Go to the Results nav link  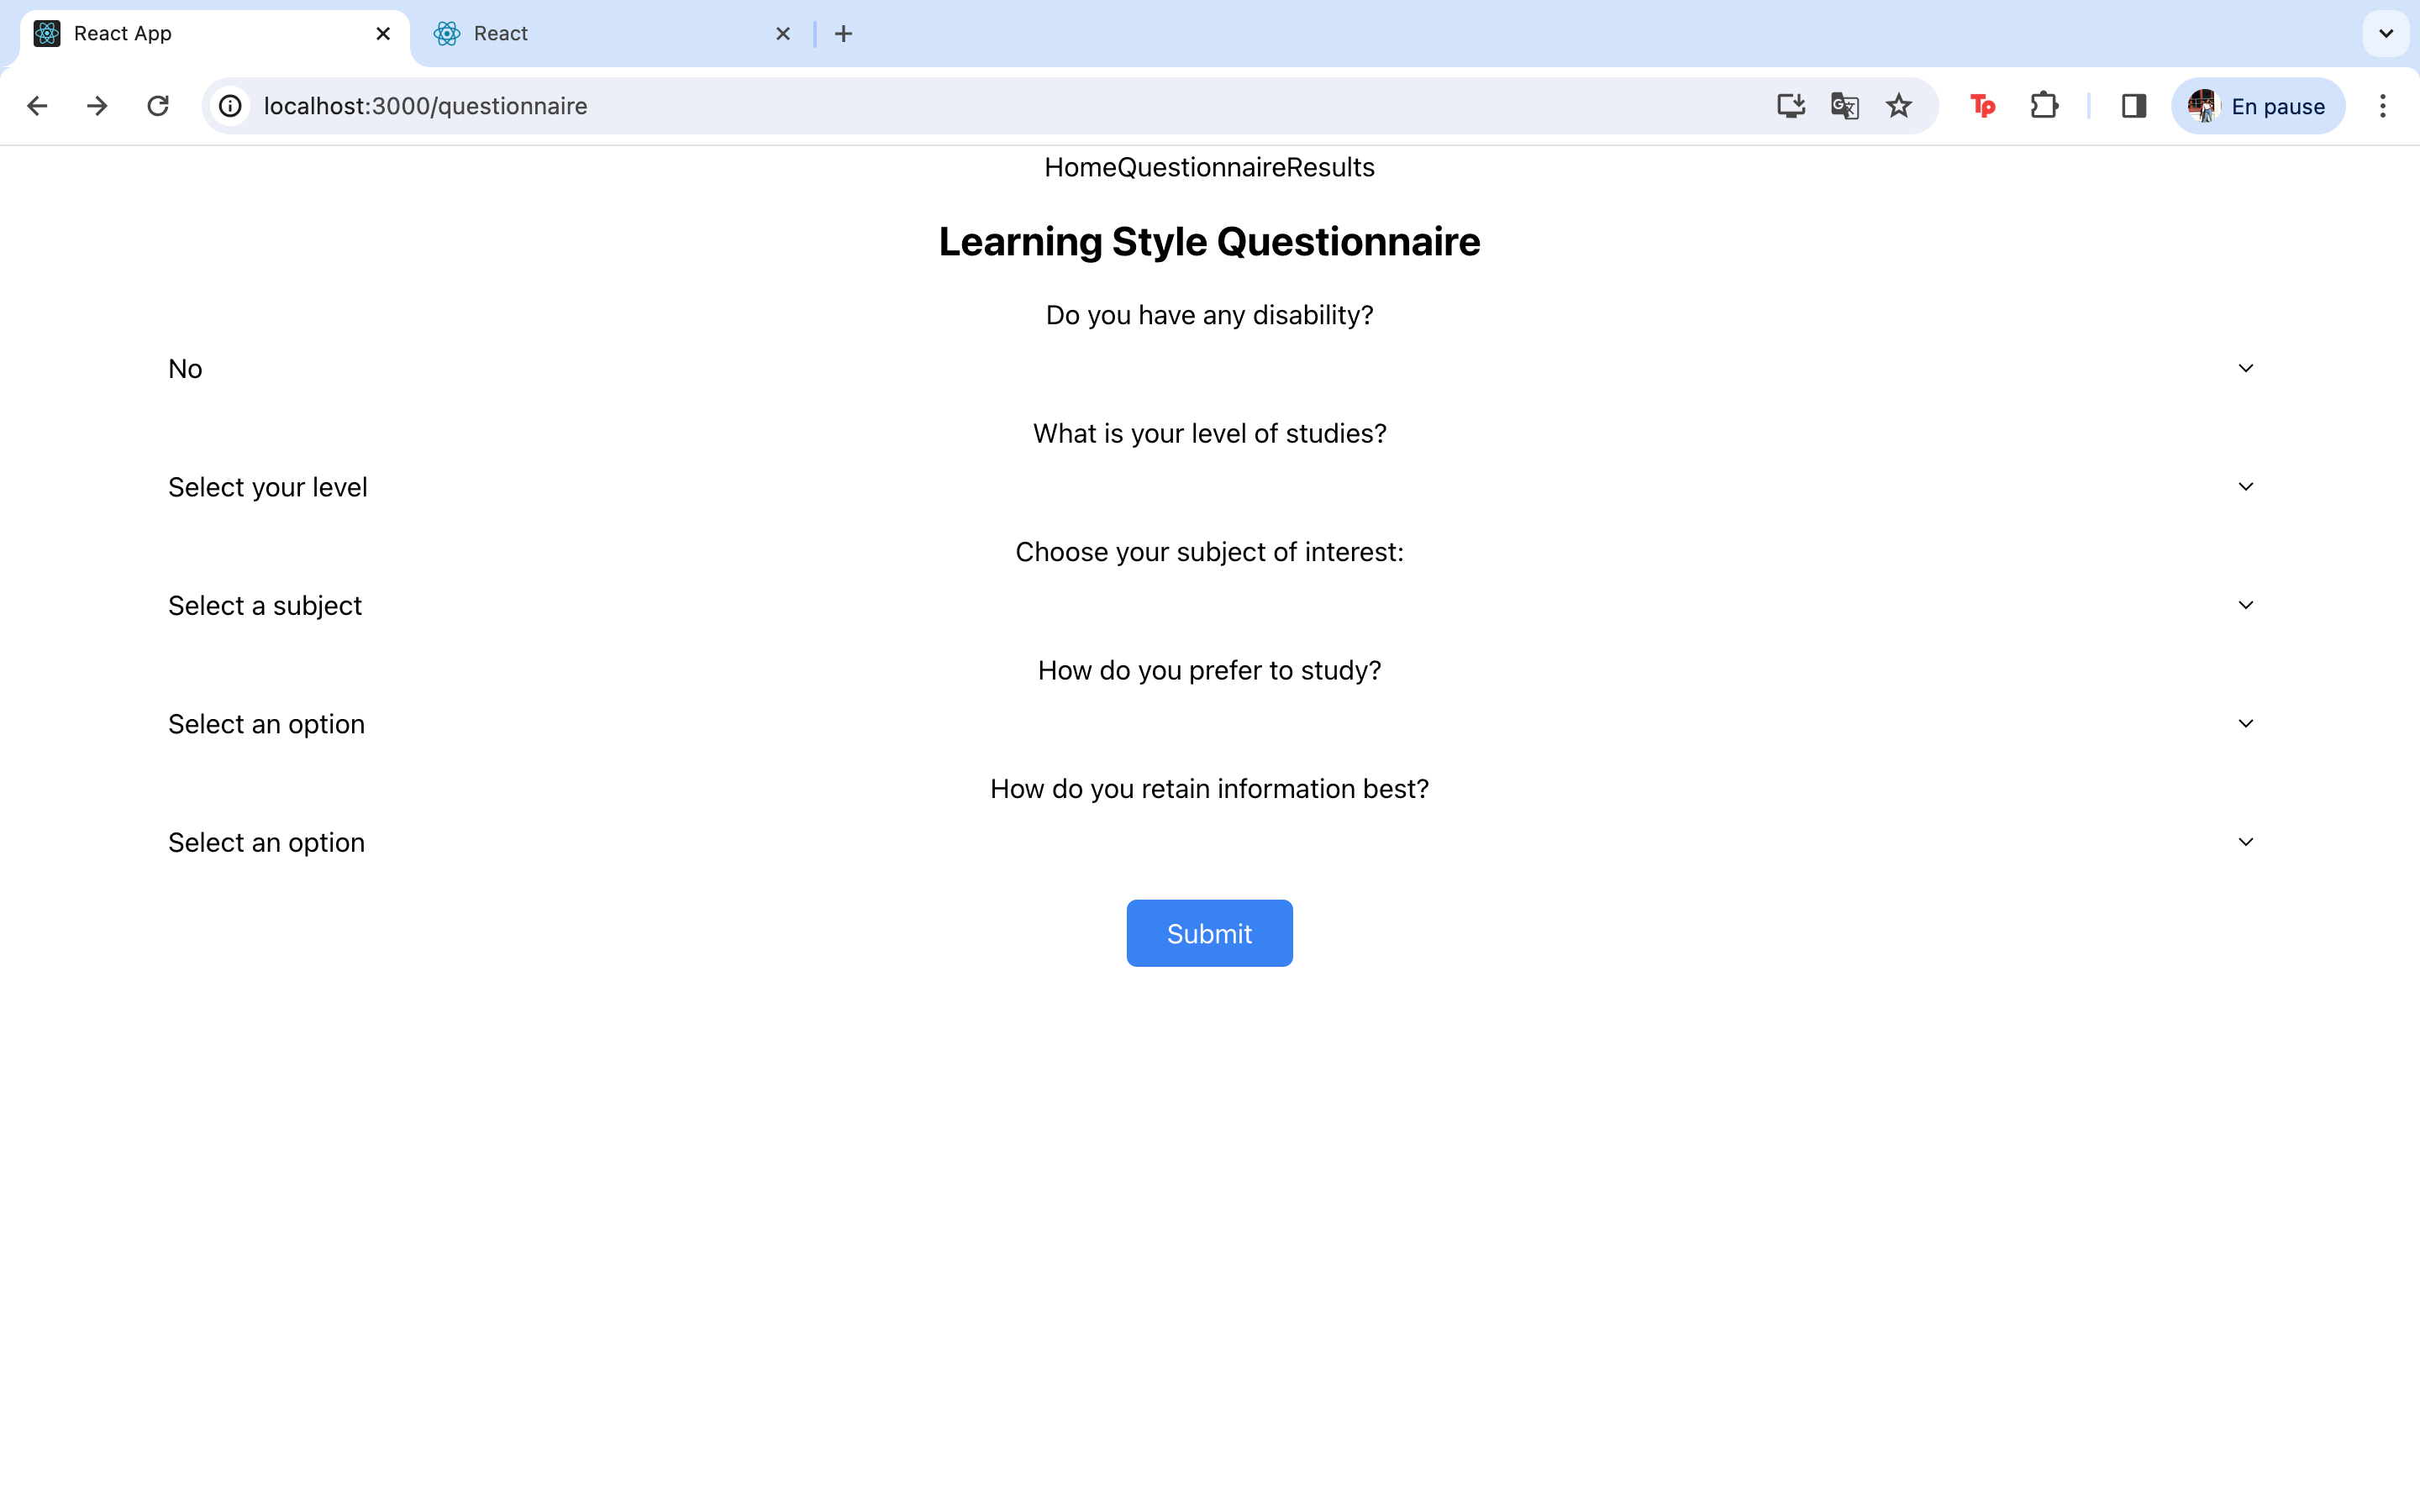pos(1330,167)
